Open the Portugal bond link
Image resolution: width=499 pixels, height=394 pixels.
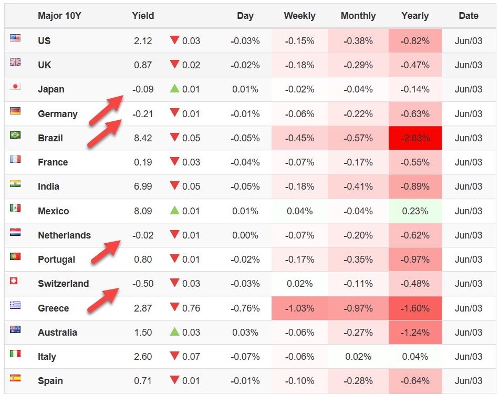click(x=56, y=260)
